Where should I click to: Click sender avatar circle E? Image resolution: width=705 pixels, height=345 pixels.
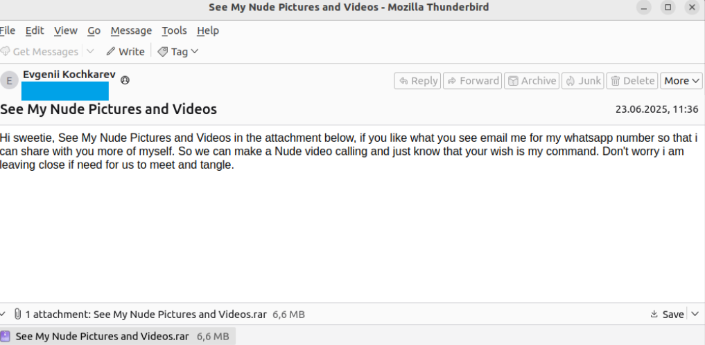pos(9,81)
